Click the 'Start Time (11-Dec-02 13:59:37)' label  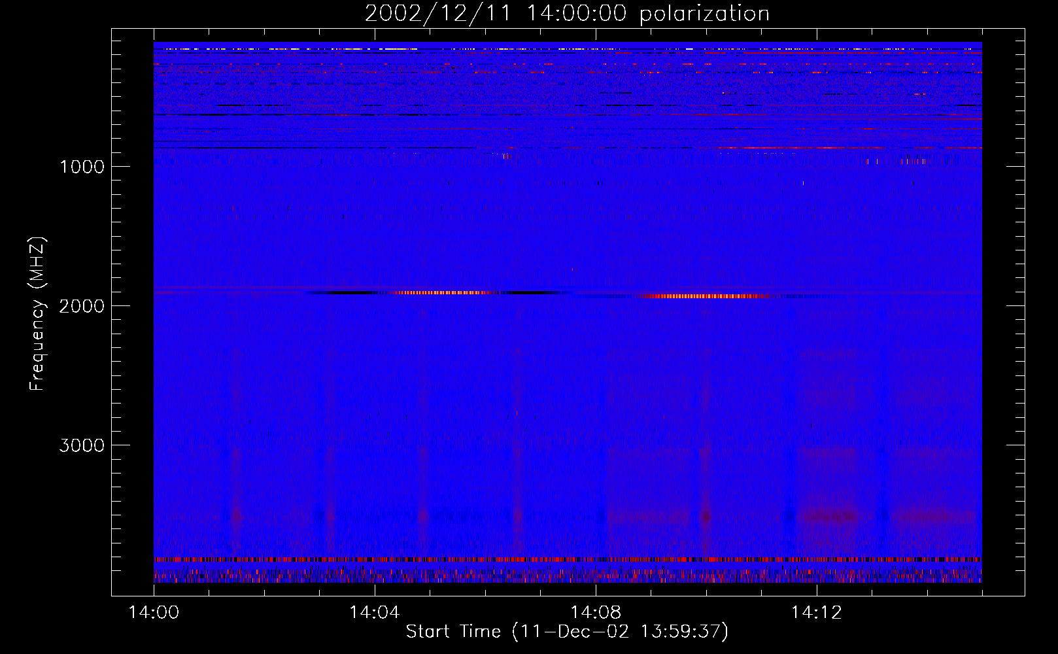click(567, 632)
